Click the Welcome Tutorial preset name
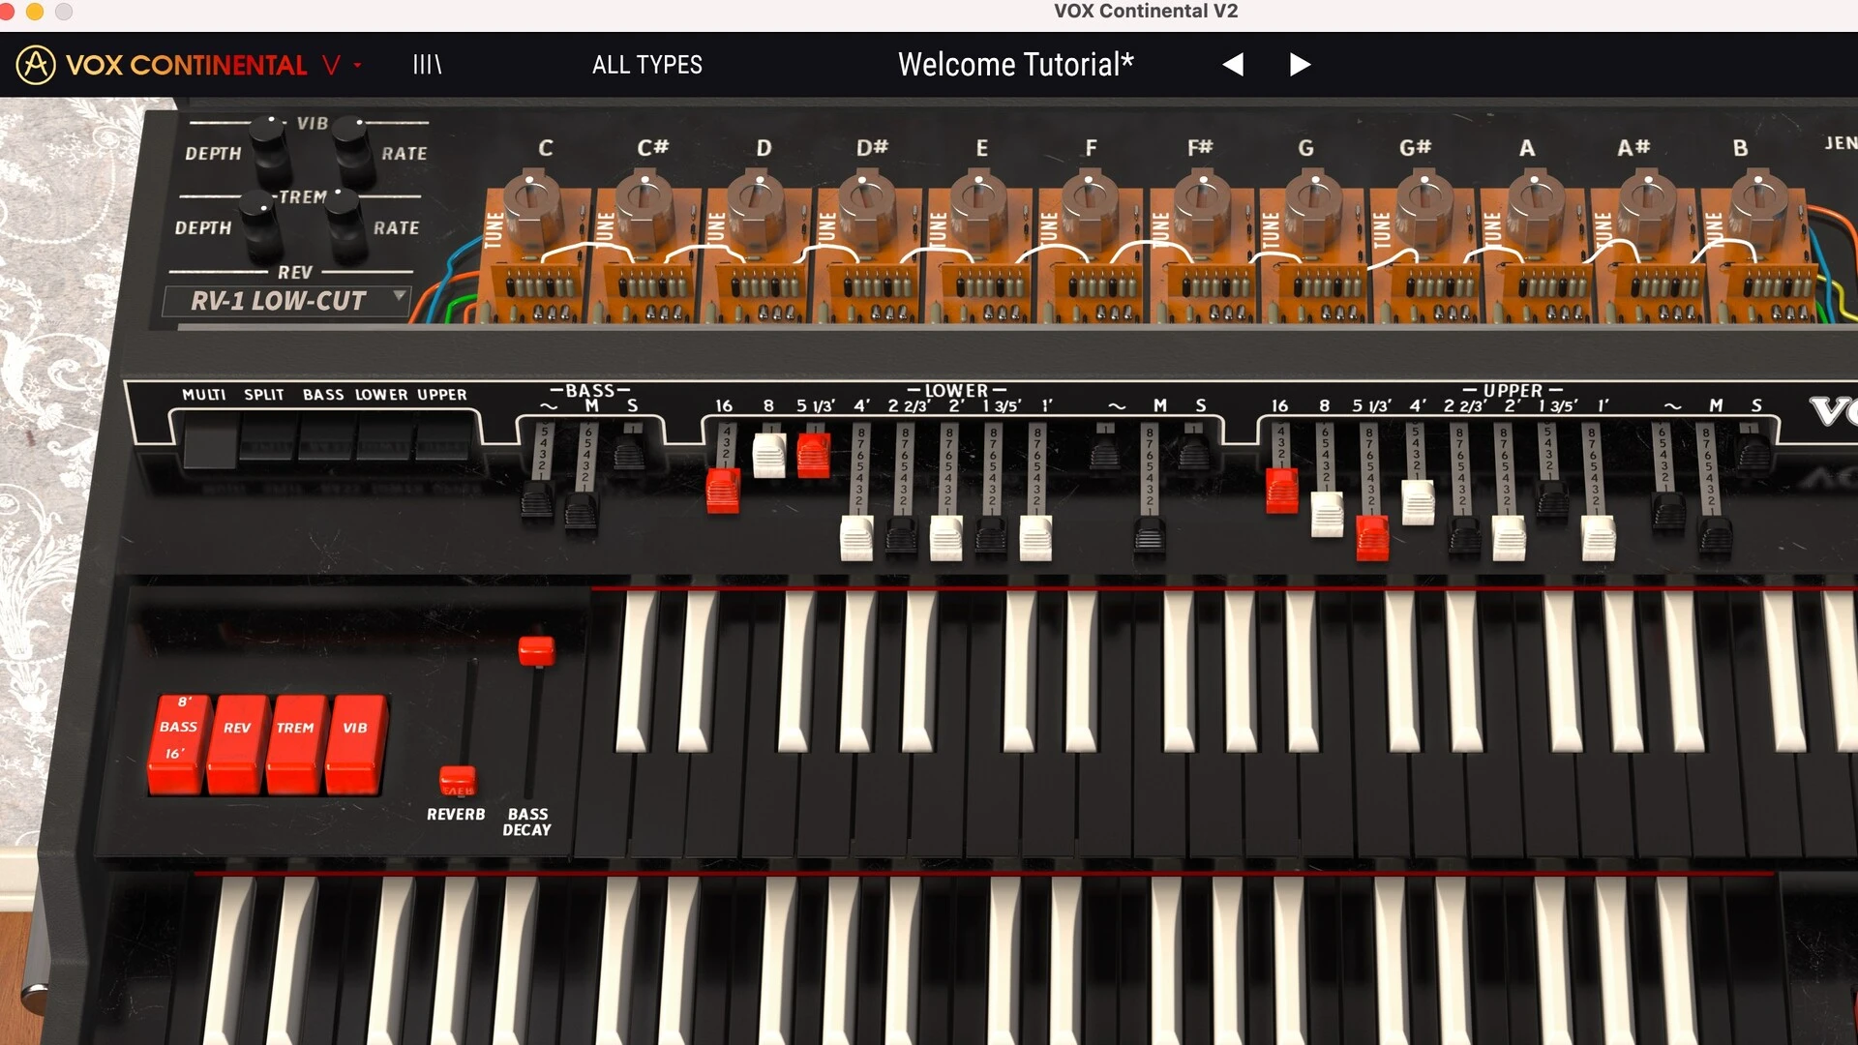Image resolution: width=1858 pixels, height=1045 pixels. (x=1015, y=65)
